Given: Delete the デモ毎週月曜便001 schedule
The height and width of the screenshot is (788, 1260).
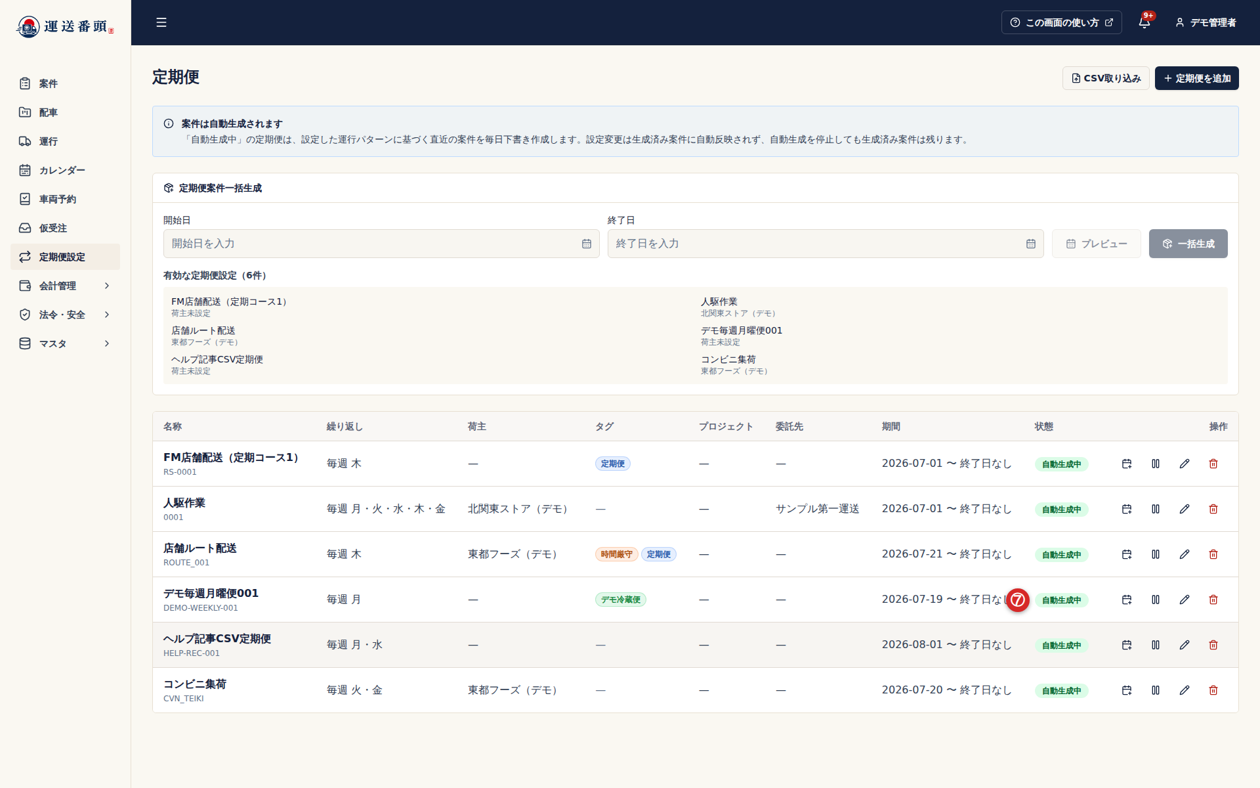Looking at the screenshot, I should (x=1213, y=600).
